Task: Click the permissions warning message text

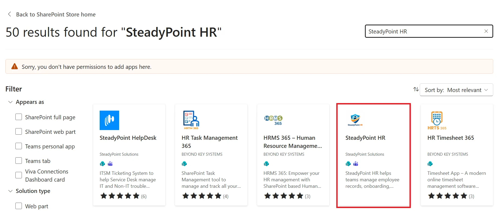Action: (86, 67)
